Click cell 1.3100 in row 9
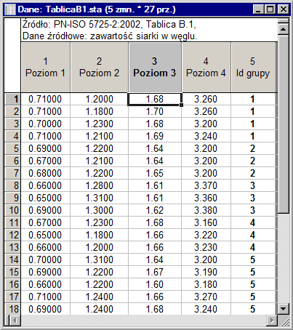The image size is (293, 330). (x=99, y=198)
